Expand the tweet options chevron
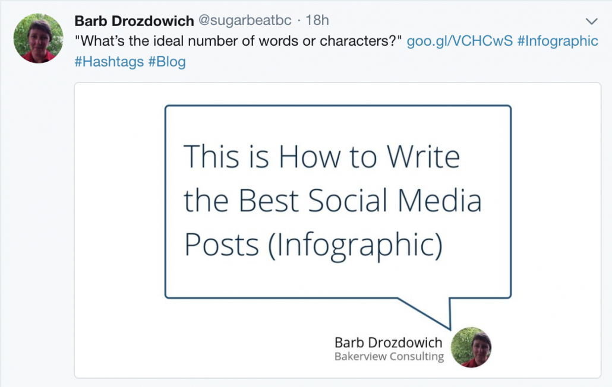Viewport: 612px width, 387px height. coord(592,21)
